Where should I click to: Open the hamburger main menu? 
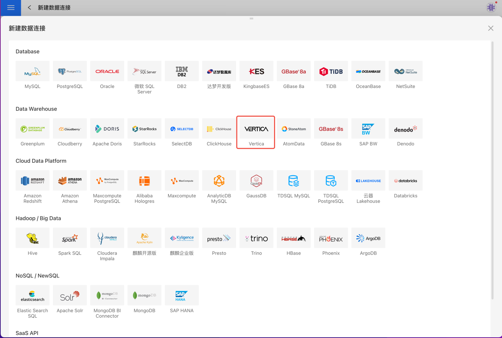pos(11,8)
